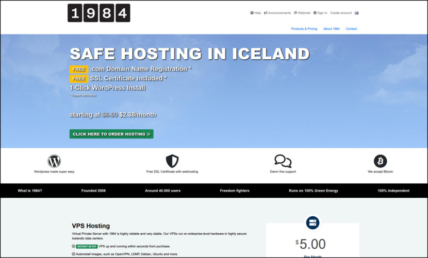428x258 pixels.
Task: Click the $5.00 price text
Action: [x=310, y=244]
